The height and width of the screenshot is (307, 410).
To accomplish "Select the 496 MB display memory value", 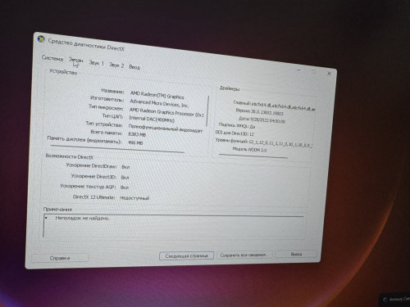I will [x=135, y=142].
